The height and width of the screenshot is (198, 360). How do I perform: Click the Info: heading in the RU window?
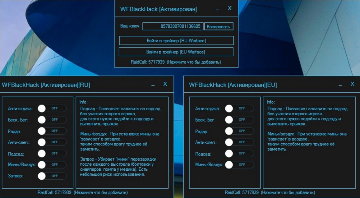pos(84,102)
